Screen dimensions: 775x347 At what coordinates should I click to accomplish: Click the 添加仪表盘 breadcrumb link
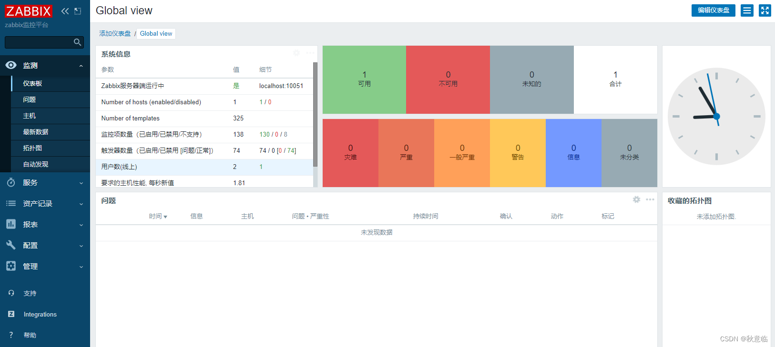[115, 33]
